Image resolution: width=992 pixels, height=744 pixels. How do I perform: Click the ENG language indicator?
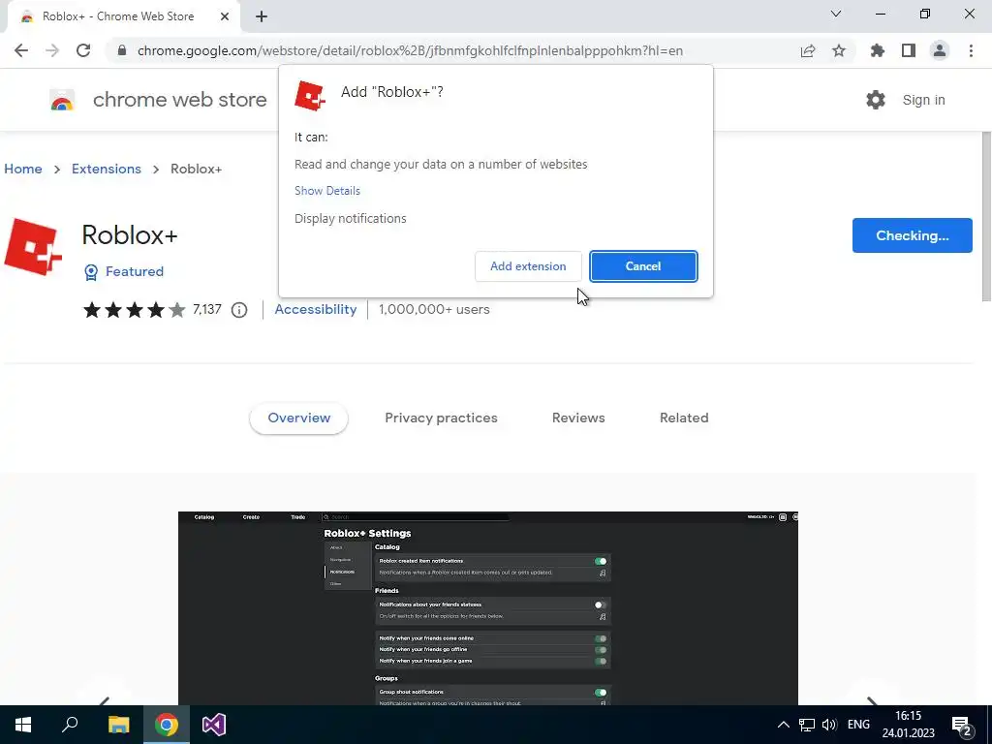[858, 725]
